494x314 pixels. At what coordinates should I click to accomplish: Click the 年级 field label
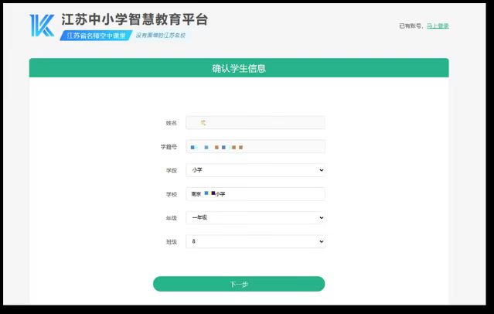pyautogui.click(x=172, y=218)
